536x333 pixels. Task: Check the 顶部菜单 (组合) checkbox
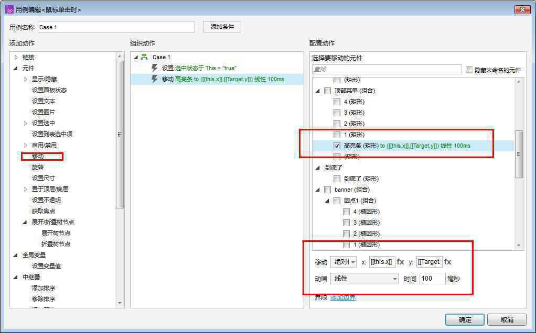tap(327, 91)
